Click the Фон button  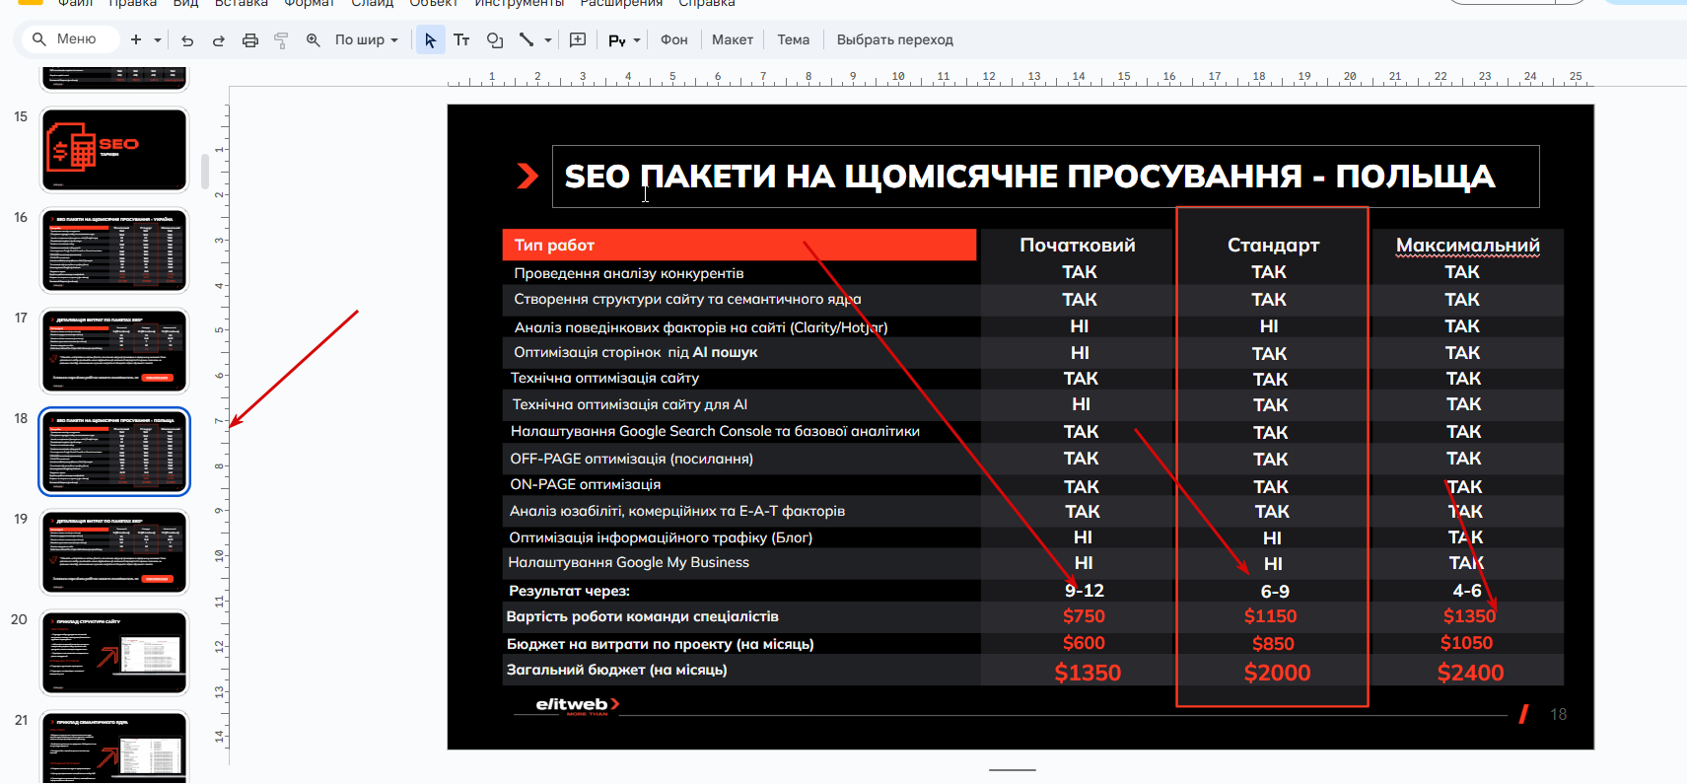(673, 40)
